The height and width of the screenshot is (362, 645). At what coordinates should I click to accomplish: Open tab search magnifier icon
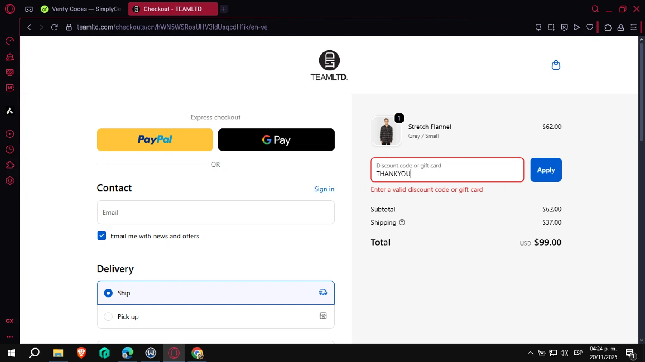coord(595,9)
